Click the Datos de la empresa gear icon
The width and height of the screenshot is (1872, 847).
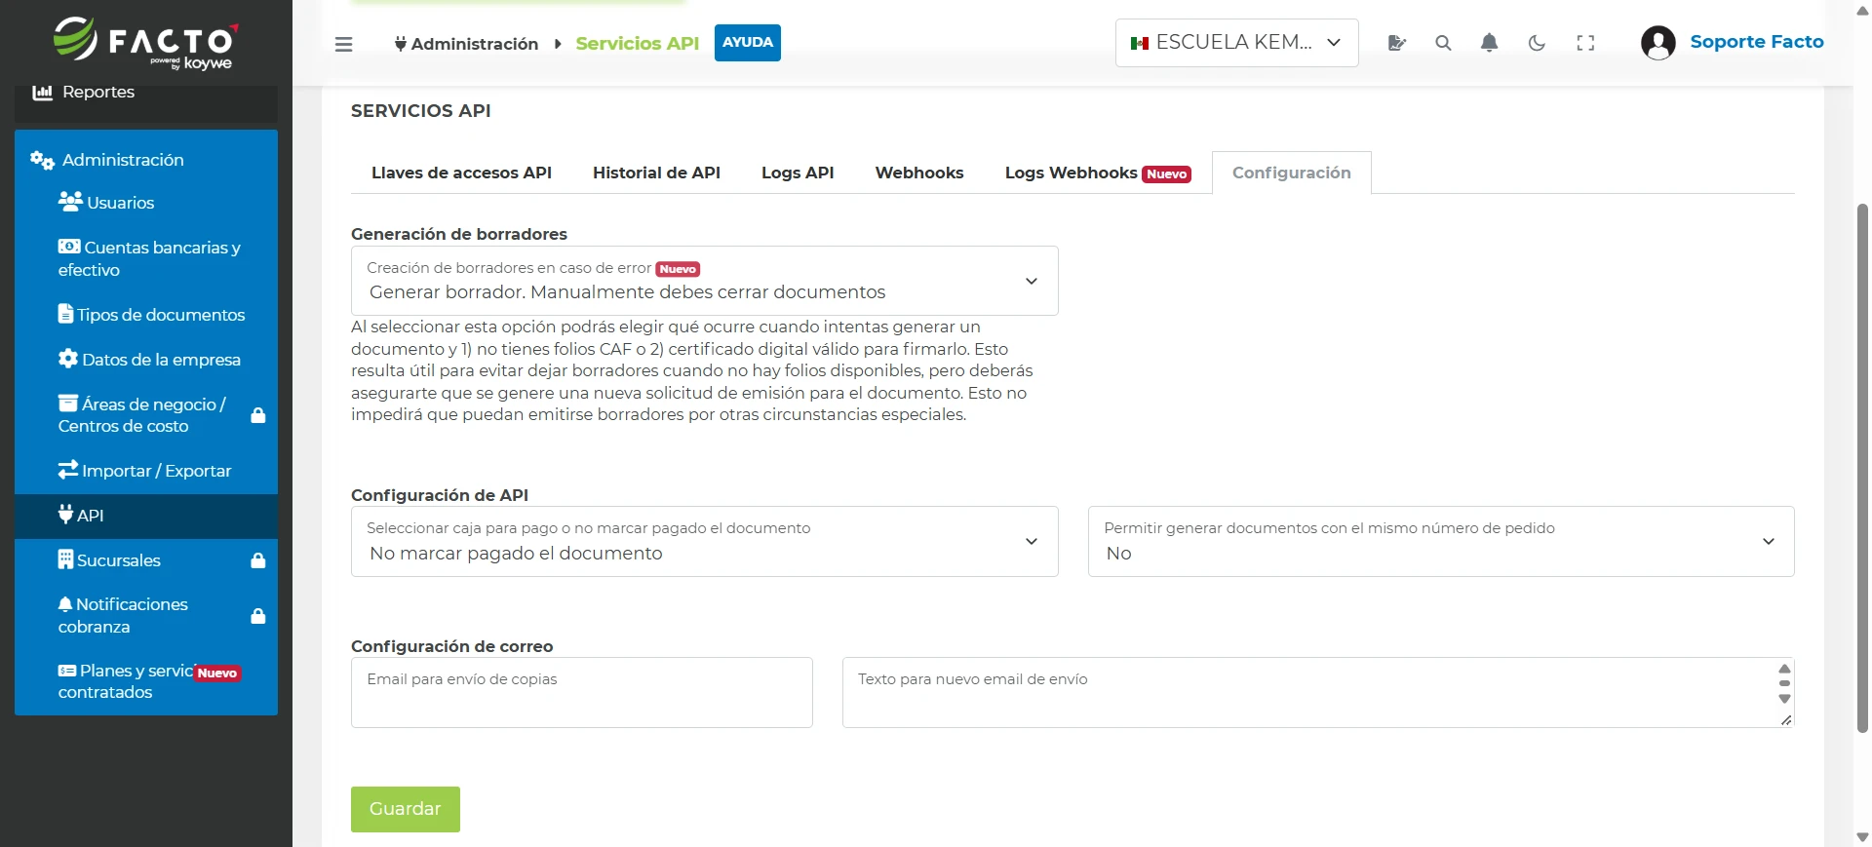(68, 359)
